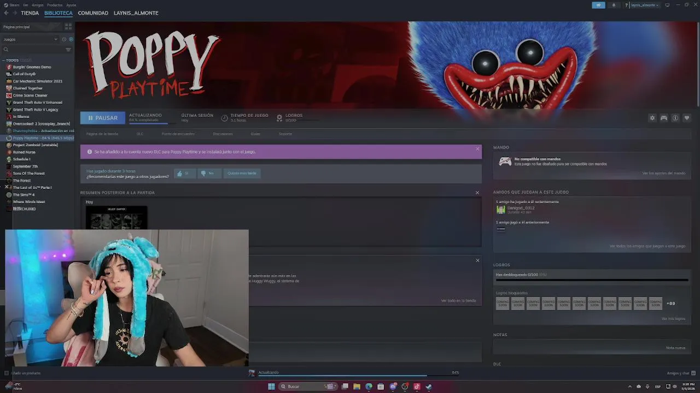Open the notifications bell

click(x=613, y=5)
